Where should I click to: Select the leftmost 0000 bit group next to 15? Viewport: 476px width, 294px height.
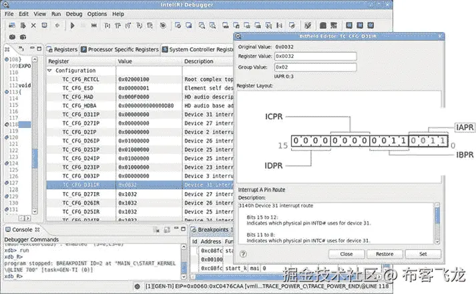[x=311, y=141]
